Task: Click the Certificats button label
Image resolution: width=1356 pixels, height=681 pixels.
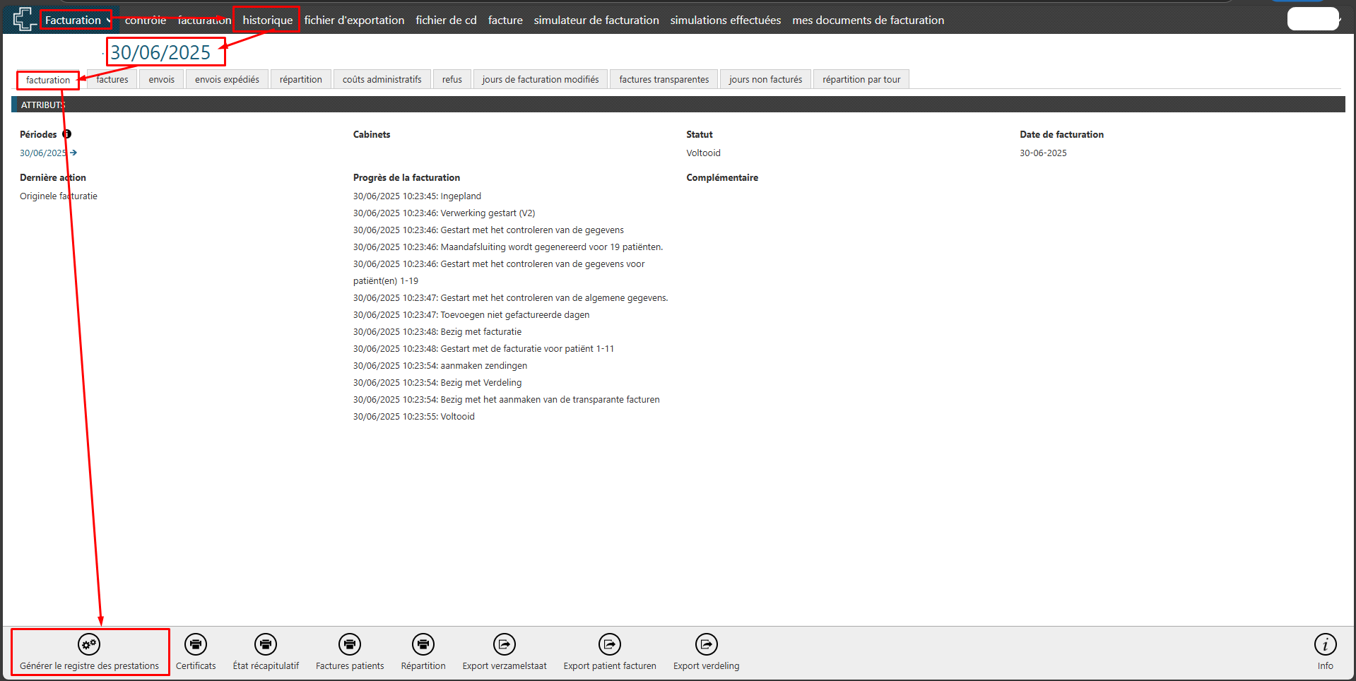Action: [196, 665]
